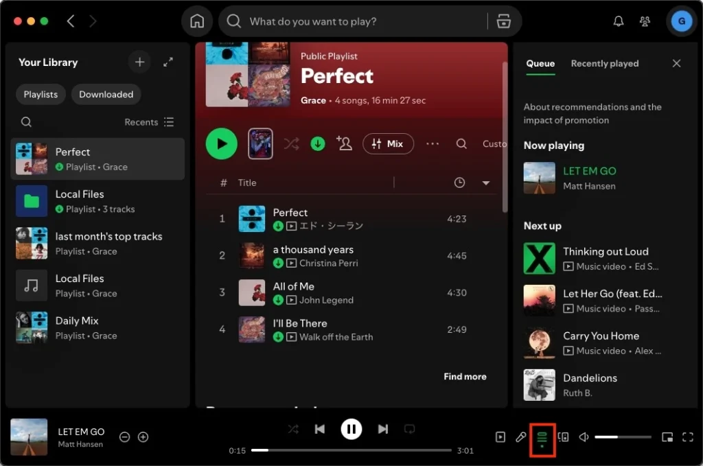Image resolution: width=703 pixels, height=466 pixels.
Task: Open the Queue panel icon in playback bar
Action: tap(542, 436)
